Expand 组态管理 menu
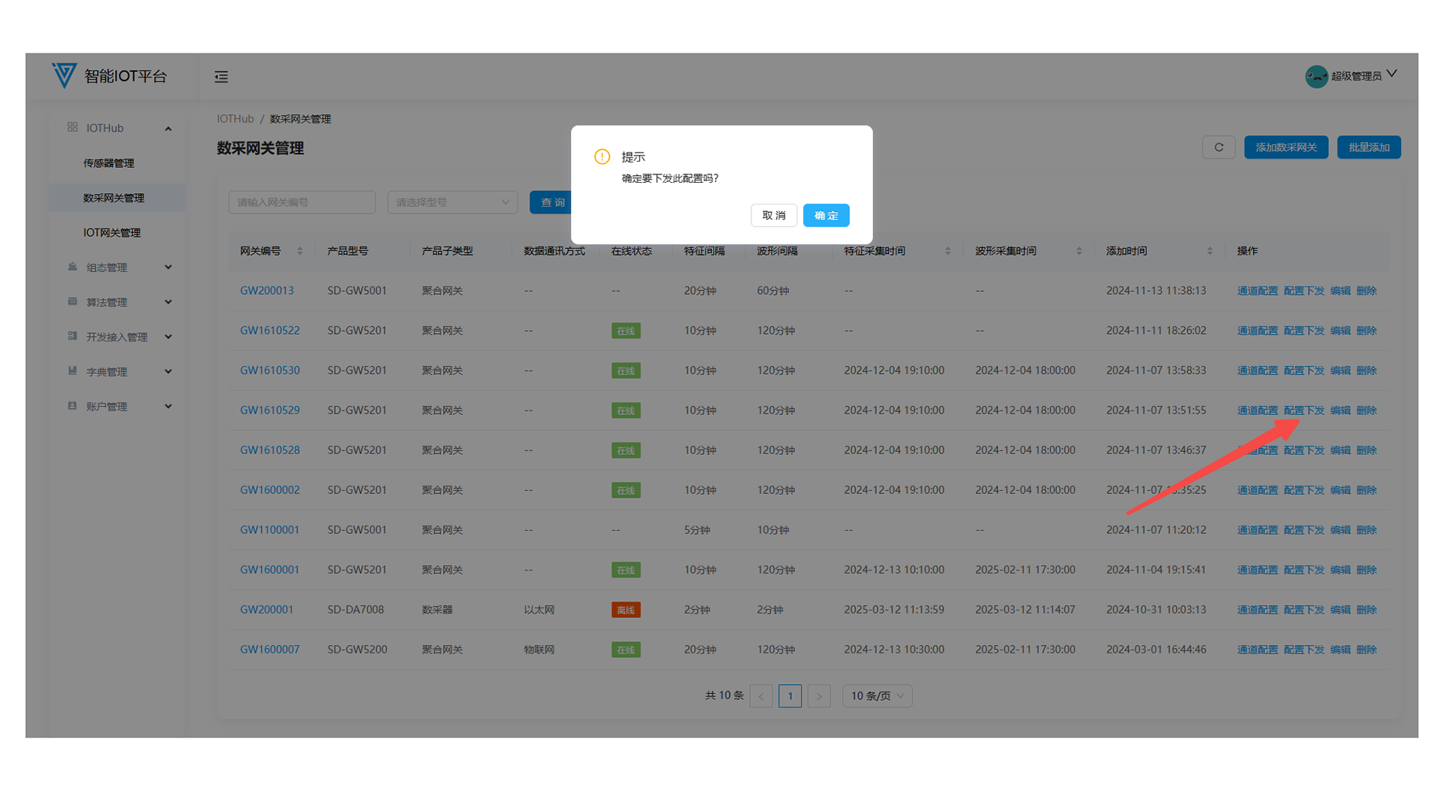Screen dimensions: 1444x812 pos(117,268)
